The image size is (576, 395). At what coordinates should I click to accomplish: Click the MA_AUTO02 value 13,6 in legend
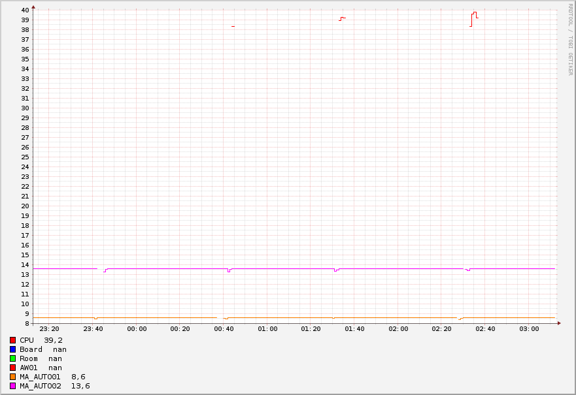[80, 386]
